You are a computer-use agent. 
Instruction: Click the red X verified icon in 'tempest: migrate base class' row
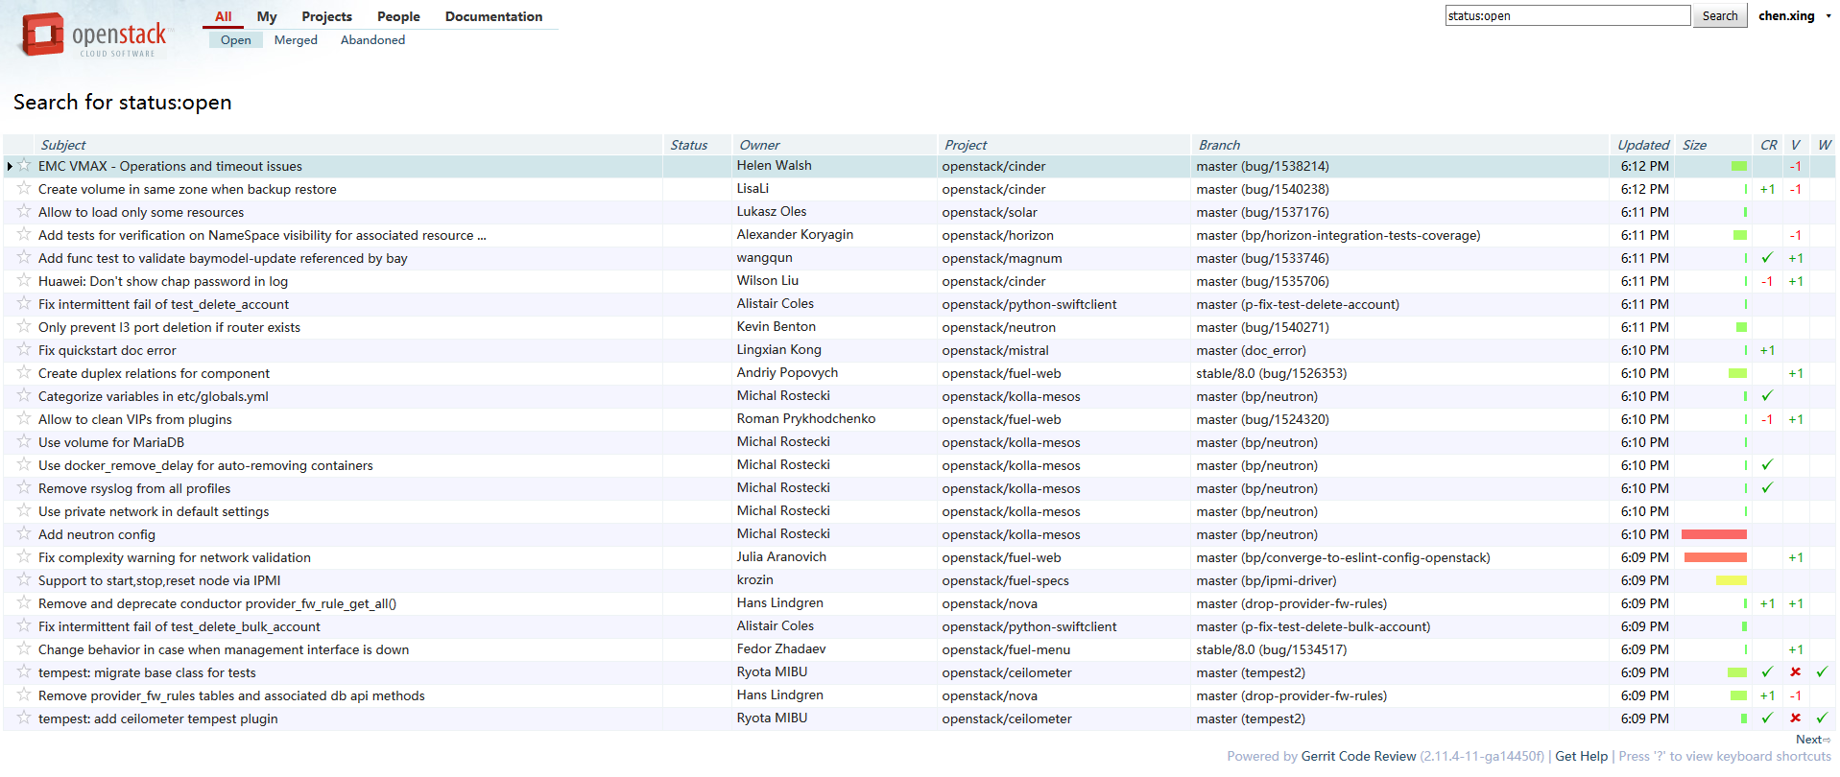click(1795, 671)
